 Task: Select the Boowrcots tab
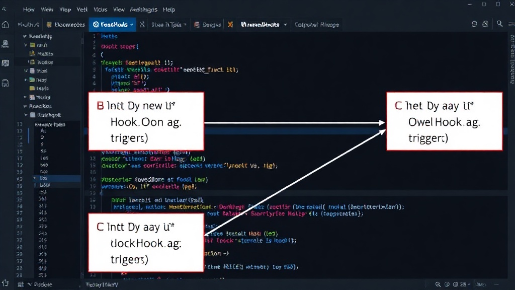pyautogui.click(x=66, y=25)
